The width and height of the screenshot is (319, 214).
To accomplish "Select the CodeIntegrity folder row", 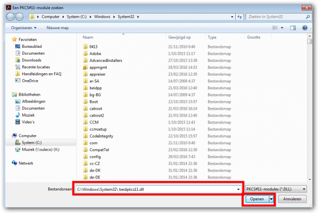I will click(x=157, y=136).
